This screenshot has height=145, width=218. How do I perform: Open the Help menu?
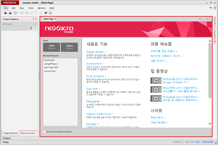pos(52,8)
